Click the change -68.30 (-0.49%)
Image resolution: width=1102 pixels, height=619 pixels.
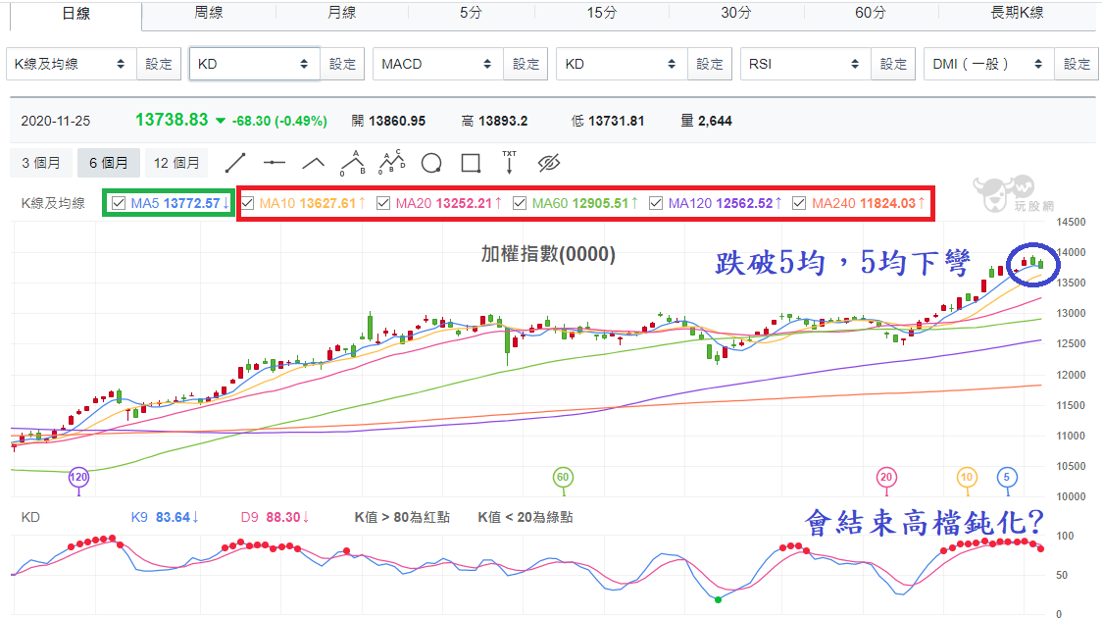279,121
